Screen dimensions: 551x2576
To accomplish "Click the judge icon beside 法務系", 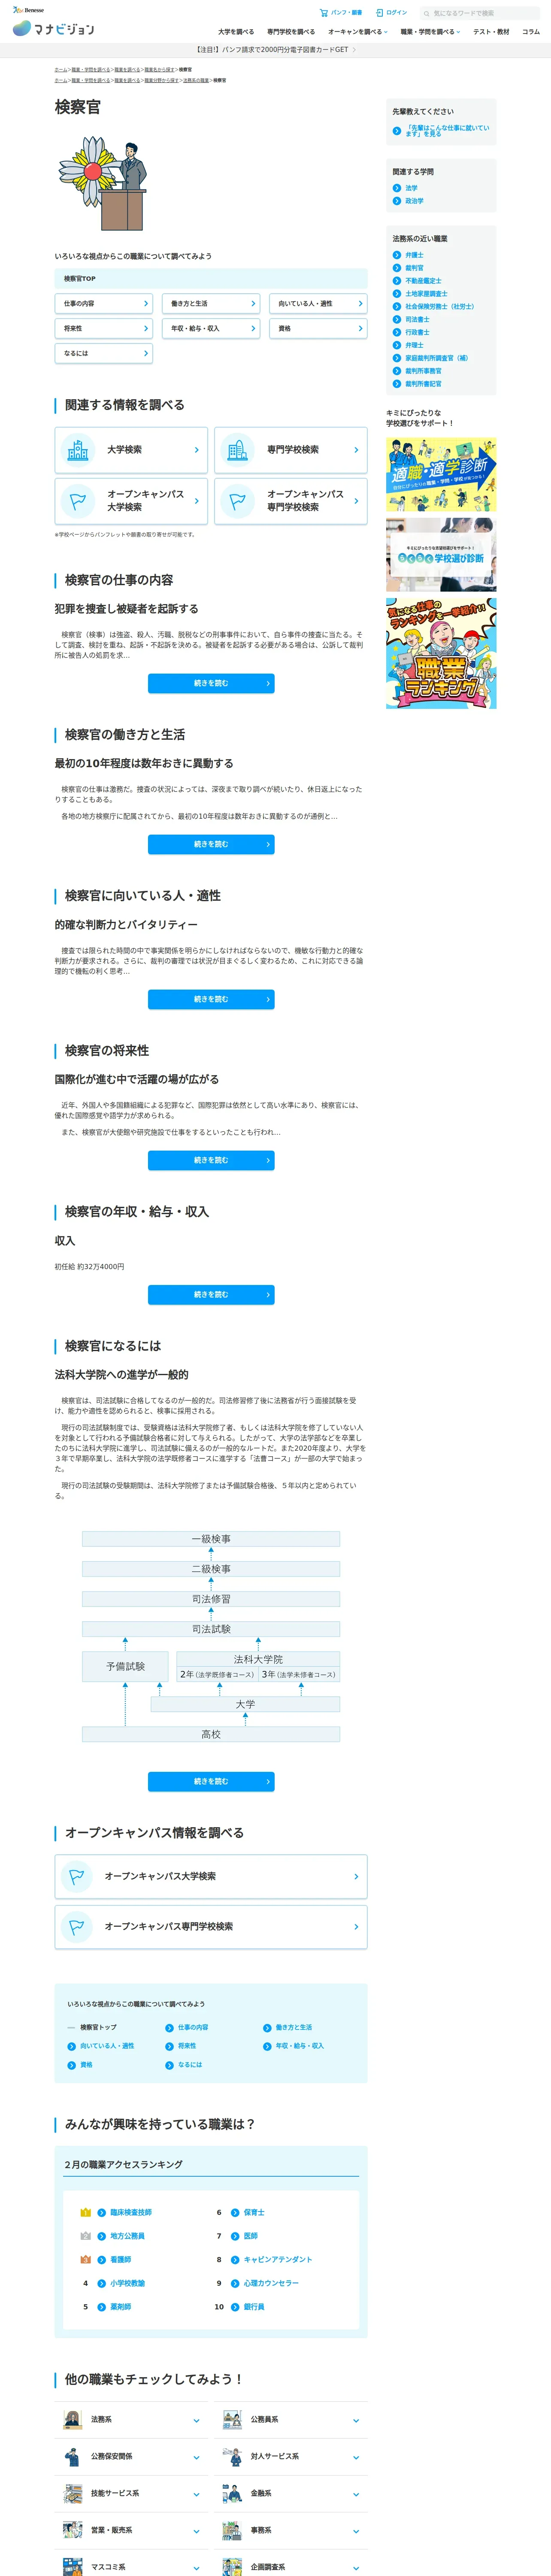I will point(73,2420).
